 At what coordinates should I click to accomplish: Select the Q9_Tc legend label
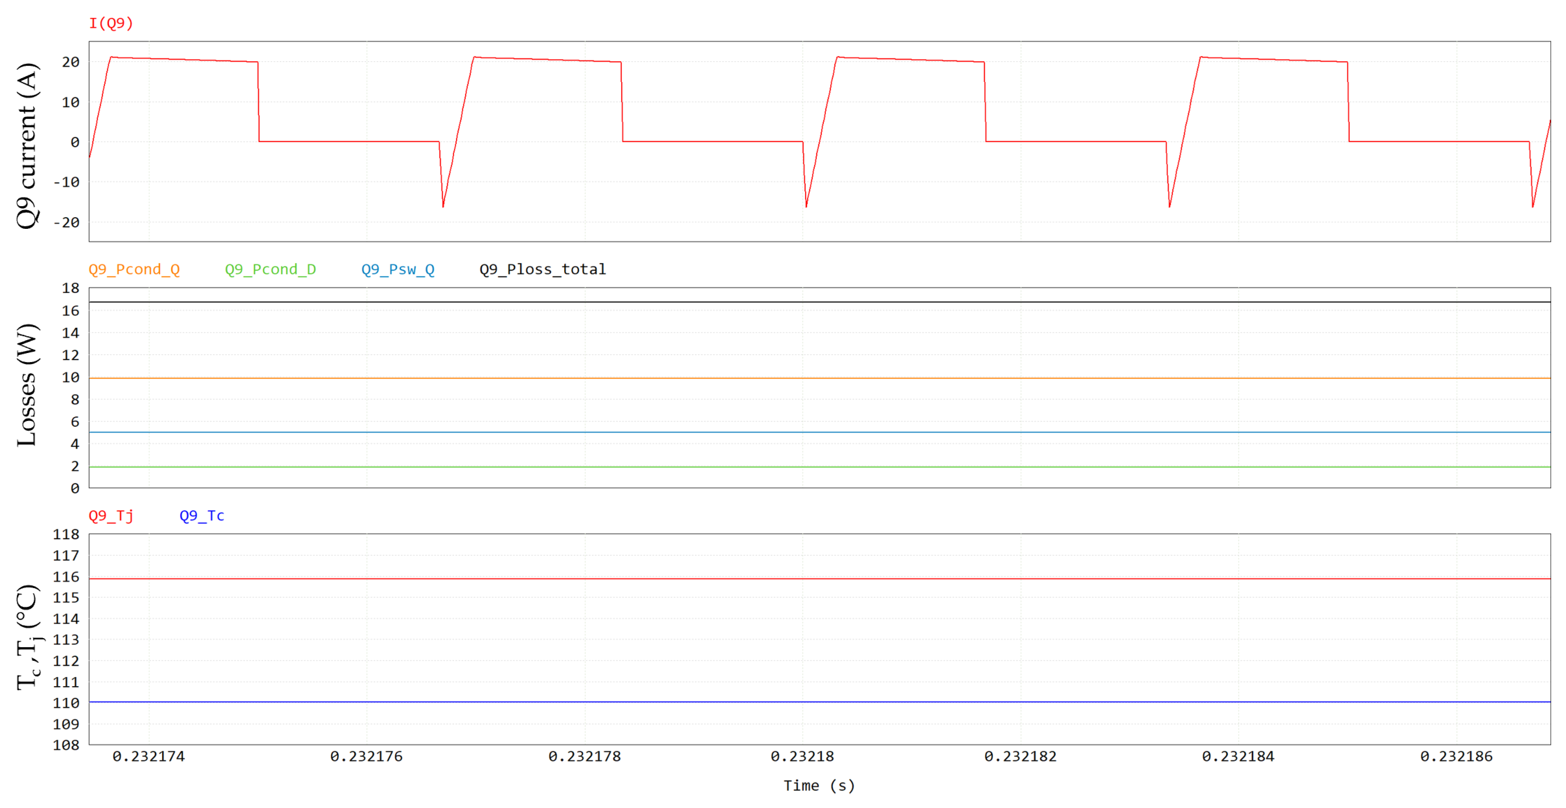201,515
